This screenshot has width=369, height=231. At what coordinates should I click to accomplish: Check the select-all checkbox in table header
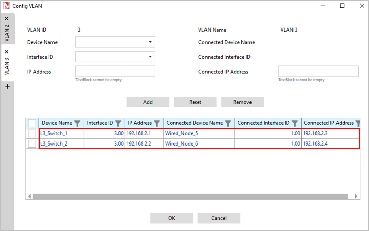(x=32, y=123)
